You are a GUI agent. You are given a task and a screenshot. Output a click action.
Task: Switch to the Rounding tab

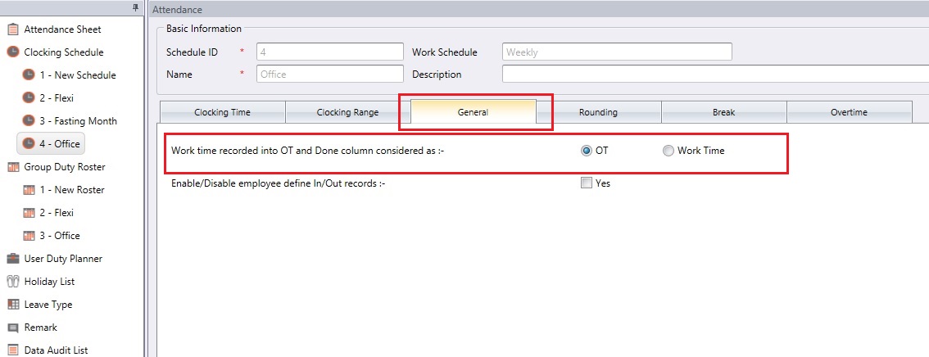[x=598, y=112]
